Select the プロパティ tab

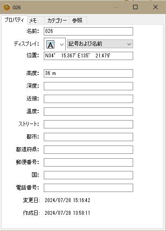(14, 20)
